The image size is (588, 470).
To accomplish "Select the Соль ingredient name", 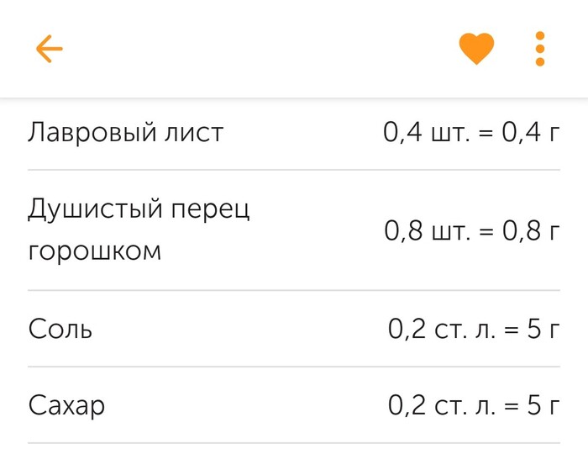I will point(60,329).
